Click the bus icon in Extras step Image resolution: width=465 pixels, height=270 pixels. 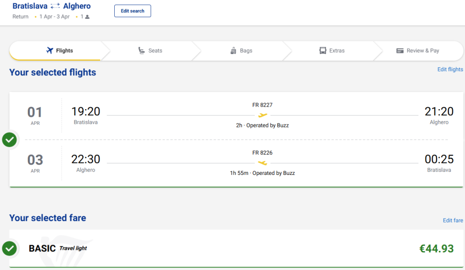coord(322,51)
